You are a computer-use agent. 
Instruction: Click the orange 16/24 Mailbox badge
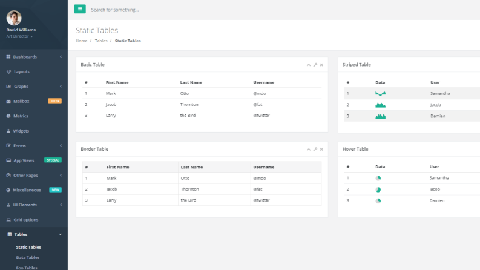pyautogui.click(x=55, y=101)
